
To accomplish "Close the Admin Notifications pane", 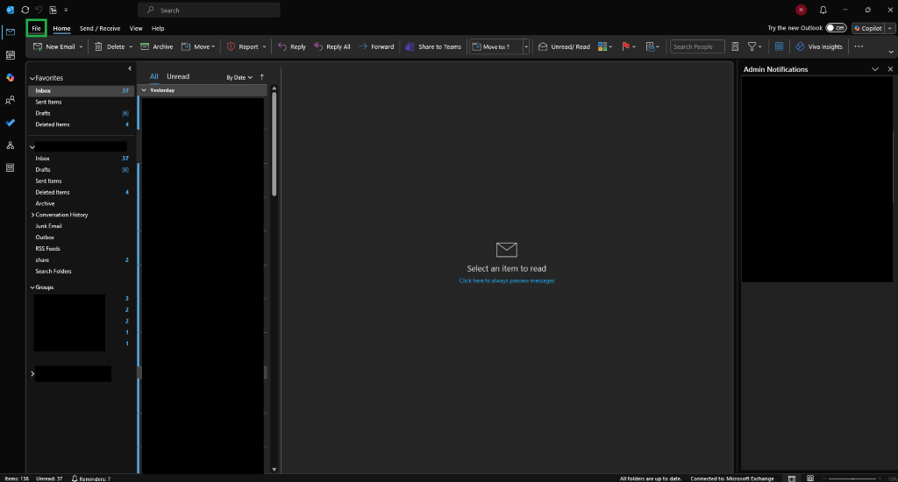I will click(890, 69).
